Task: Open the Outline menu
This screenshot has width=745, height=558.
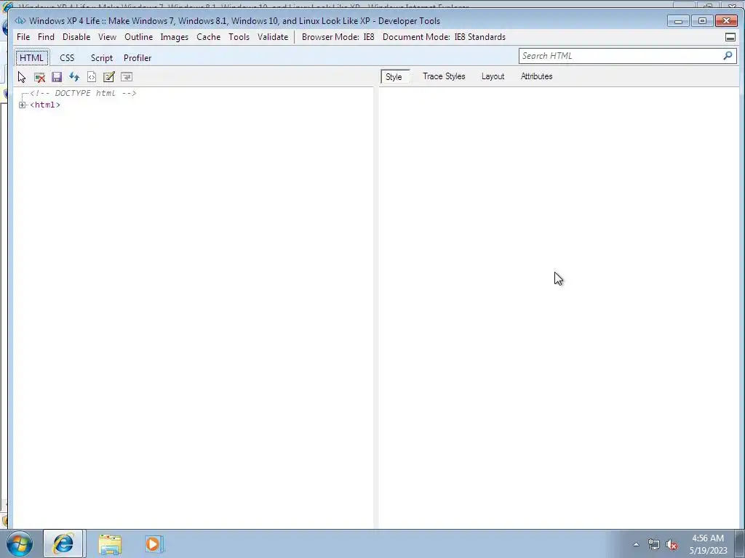Action: pyautogui.click(x=139, y=37)
